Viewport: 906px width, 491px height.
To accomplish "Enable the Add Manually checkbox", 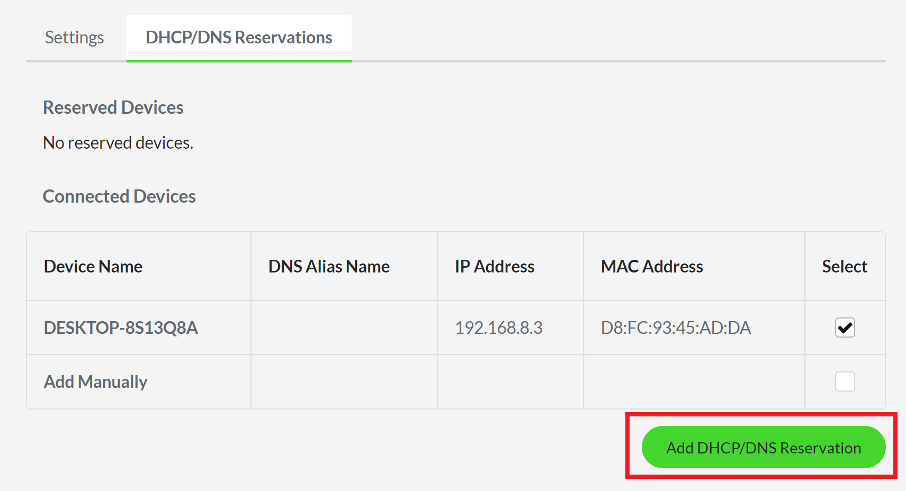I will pyautogui.click(x=845, y=381).
